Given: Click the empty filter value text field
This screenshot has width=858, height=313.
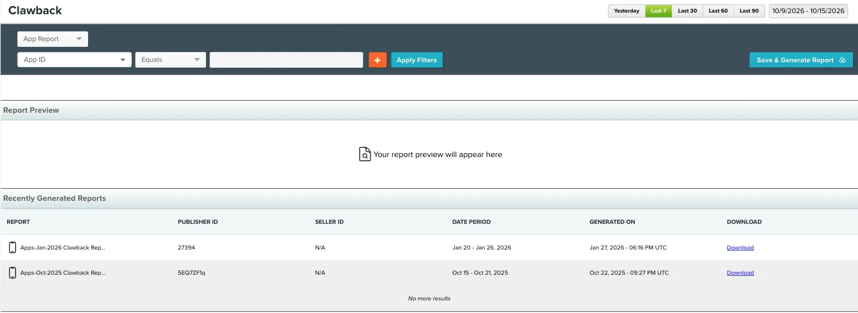Looking at the screenshot, I should [286, 60].
